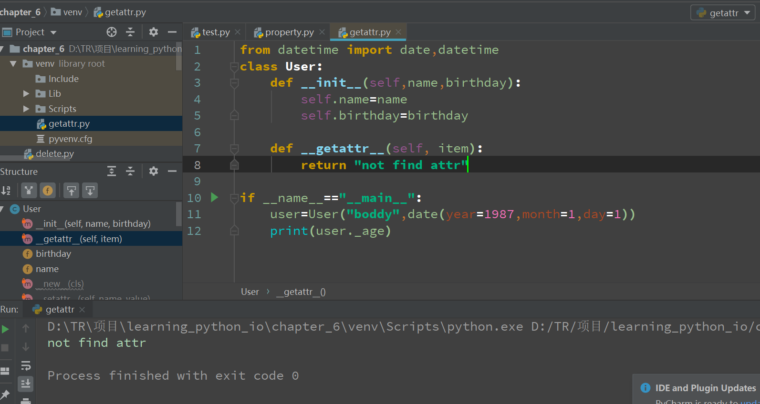Toggle autoscroll from source in Structure
The height and width of the screenshot is (404, 760).
[90, 191]
